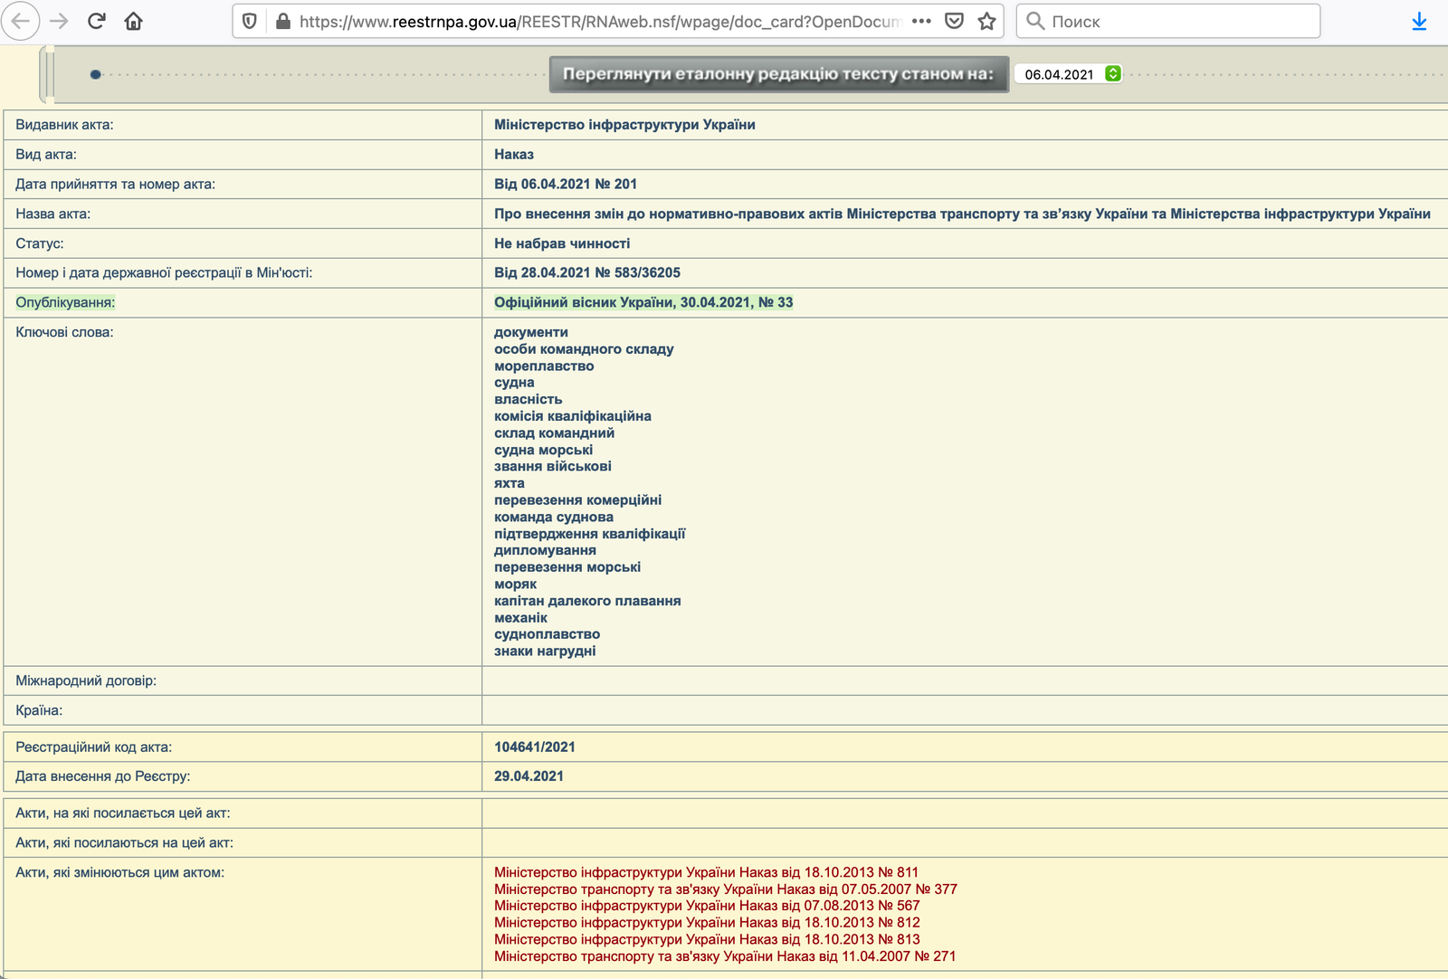1448x979 pixels.
Task: Open the downloads arrow icon
Action: (x=1419, y=21)
